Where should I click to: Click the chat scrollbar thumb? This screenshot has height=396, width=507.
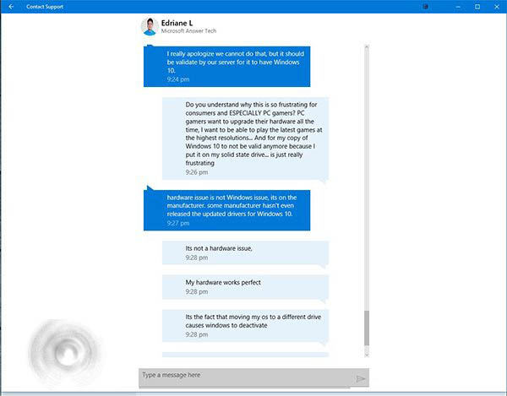pyautogui.click(x=367, y=328)
